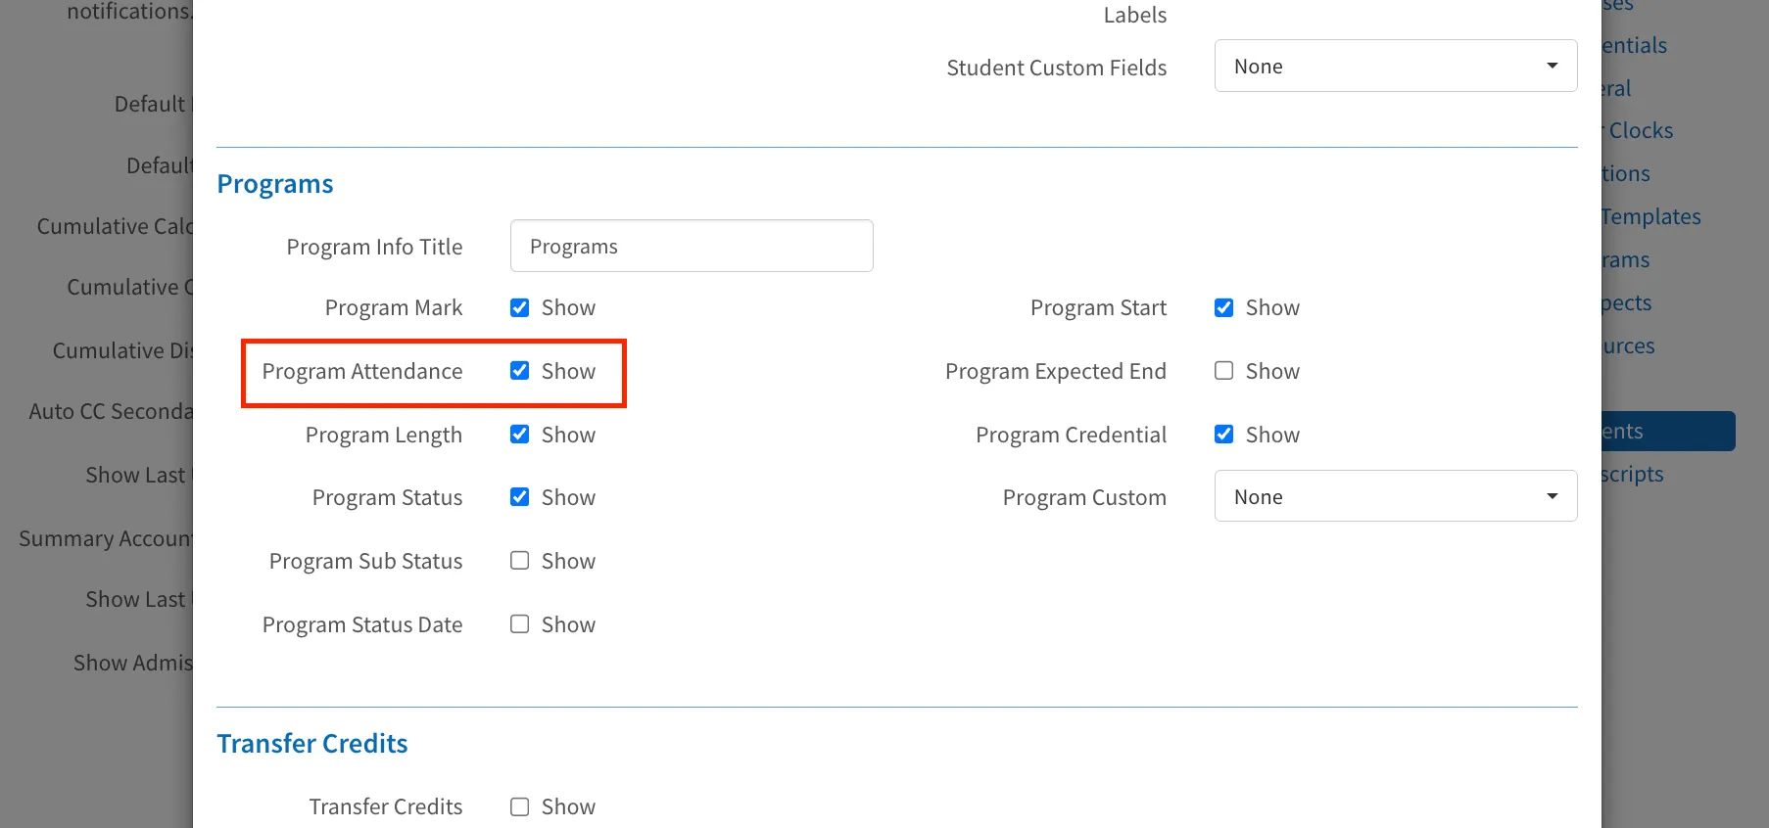Toggle Program Length Show checkbox
This screenshot has height=828, width=1769.
(519, 435)
